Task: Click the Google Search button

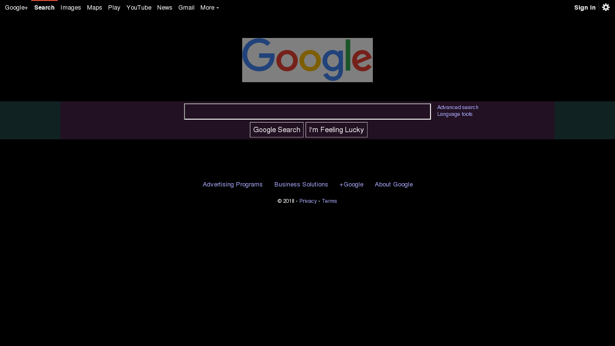Action: click(x=277, y=130)
